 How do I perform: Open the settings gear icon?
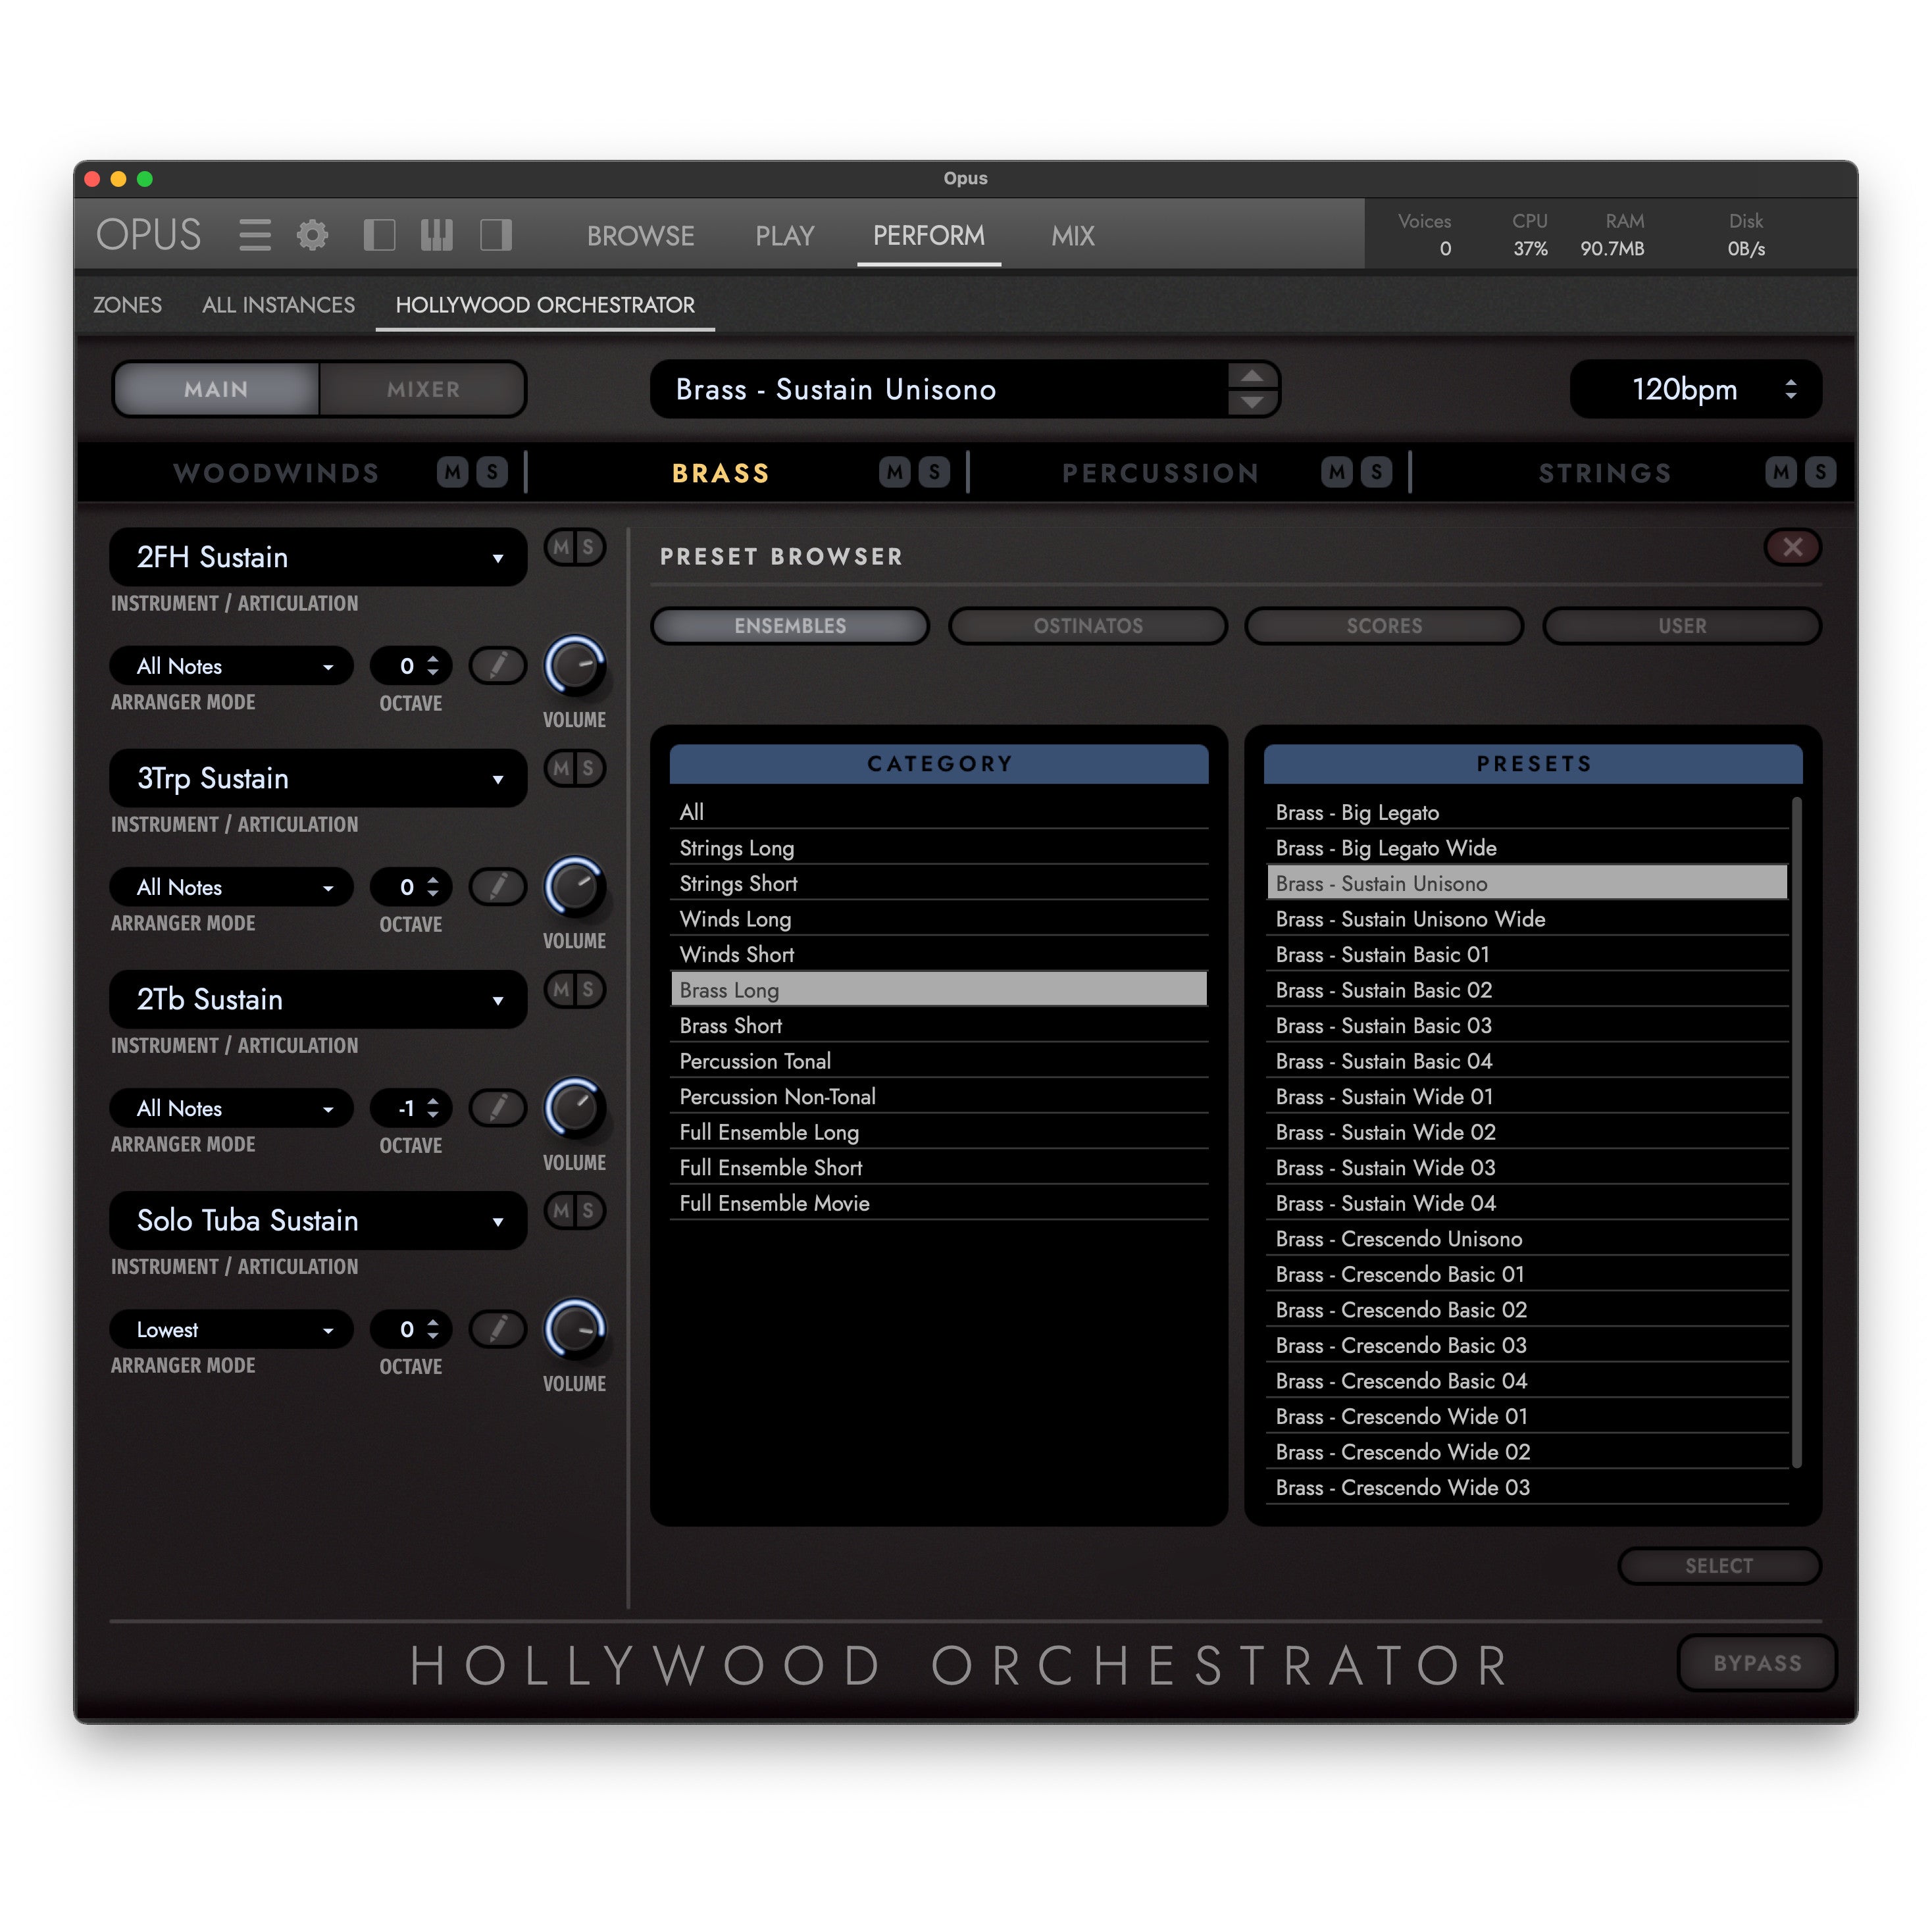(312, 235)
